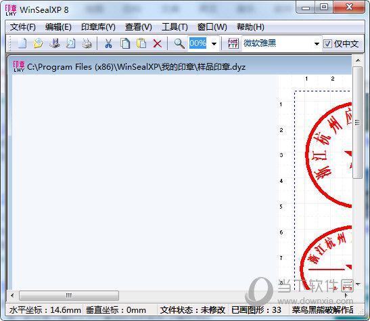Click the 微软雅黑 font name field
Image resolution: width=370 pixels, height=321 pixels.
(x=277, y=43)
